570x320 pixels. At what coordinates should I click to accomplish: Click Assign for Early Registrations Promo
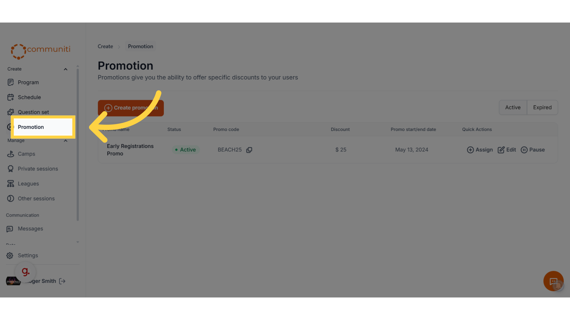pyautogui.click(x=480, y=150)
